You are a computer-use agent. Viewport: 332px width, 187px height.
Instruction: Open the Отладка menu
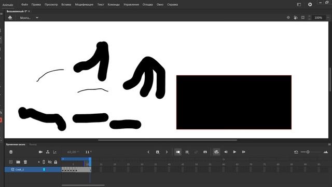147,5
